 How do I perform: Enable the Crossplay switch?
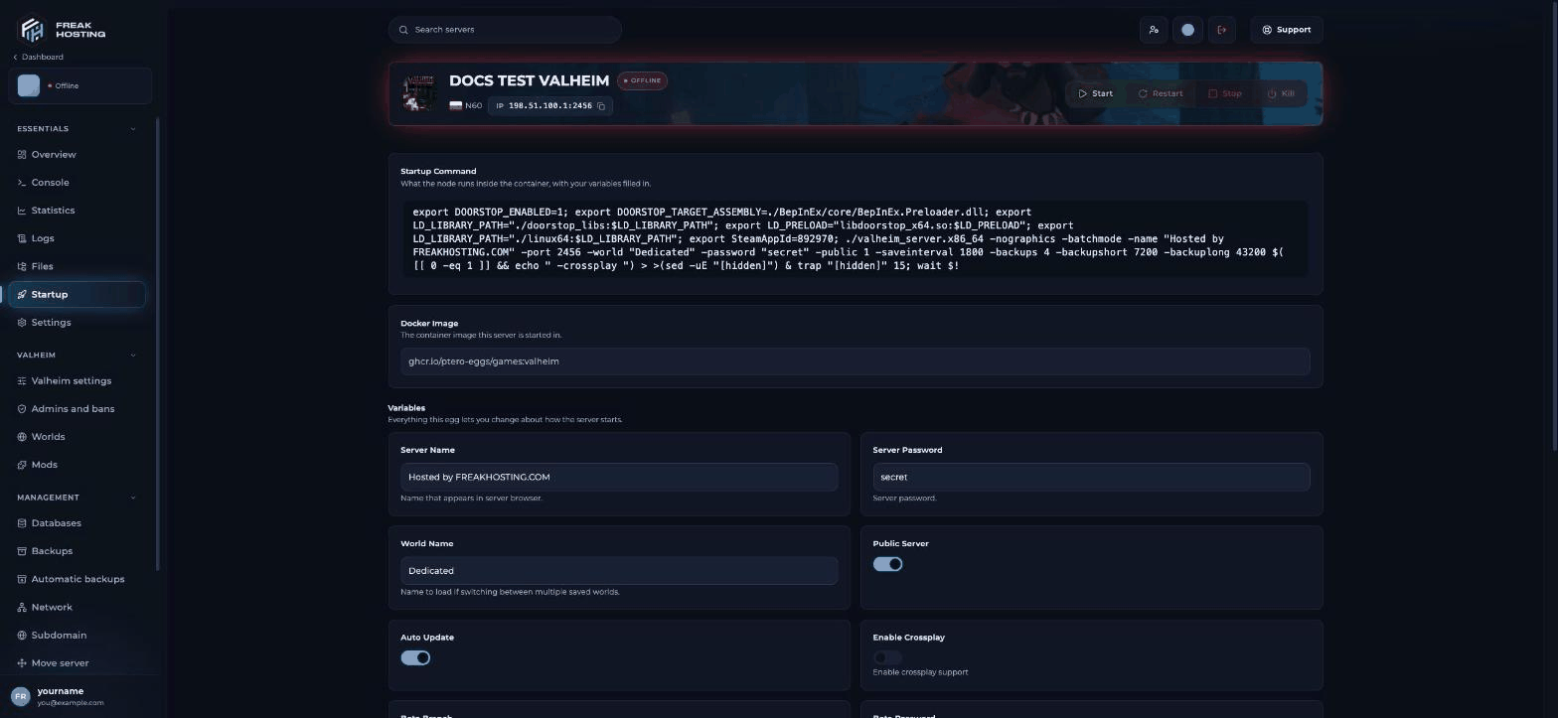[x=887, y=658]
